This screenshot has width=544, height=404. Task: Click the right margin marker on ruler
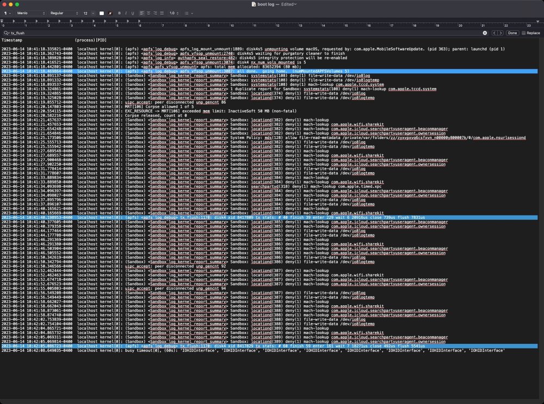click(x=538, y=22)
